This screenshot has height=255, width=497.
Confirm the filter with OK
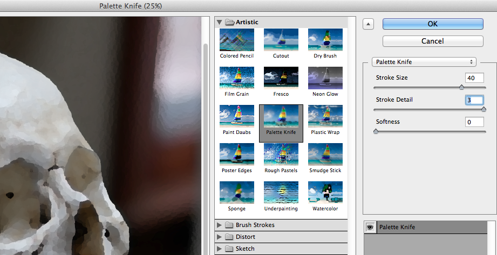(433, 24)
